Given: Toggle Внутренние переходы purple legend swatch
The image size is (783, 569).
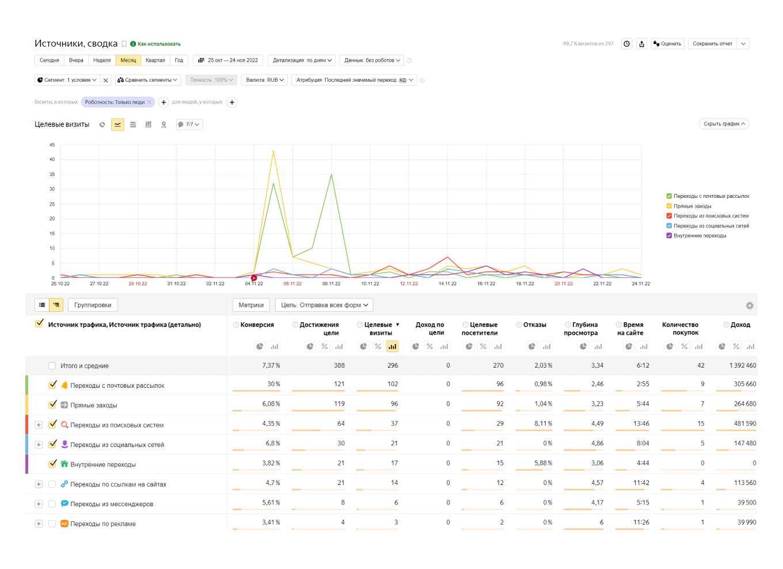Looking at the screenshot, I should click(669, 235).
